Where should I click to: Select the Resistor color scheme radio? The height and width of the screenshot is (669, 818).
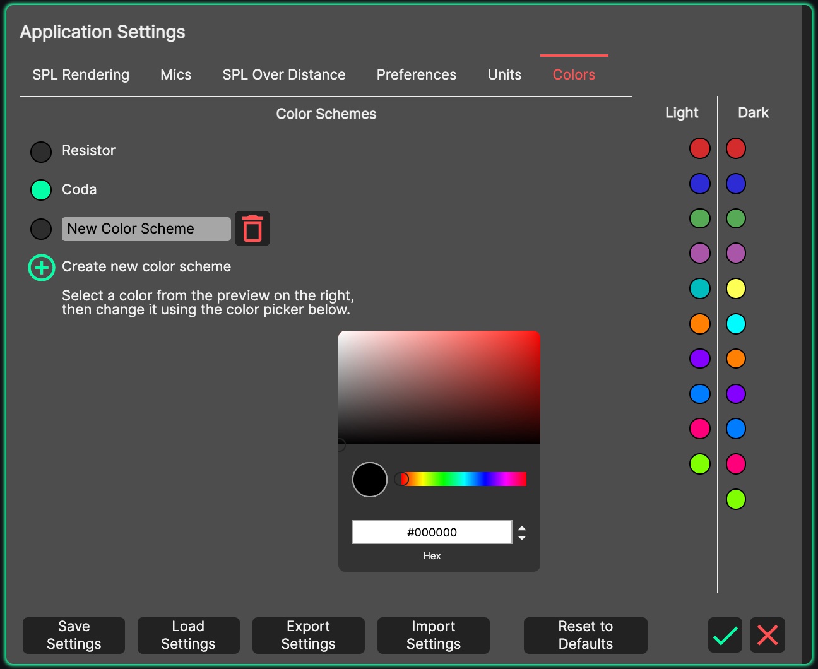pyautogui.click(x=41, y=151)
